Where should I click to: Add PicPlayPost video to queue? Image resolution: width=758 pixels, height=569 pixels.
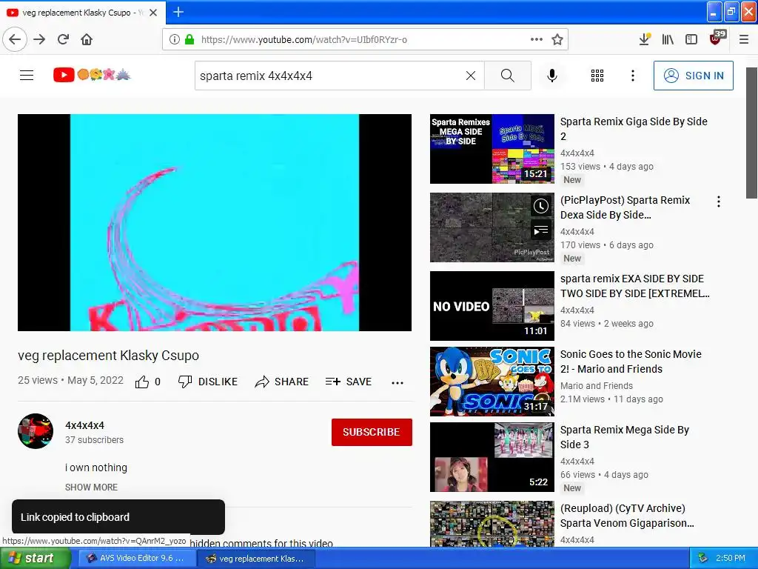pyautogui.click(x=541, y=230)
